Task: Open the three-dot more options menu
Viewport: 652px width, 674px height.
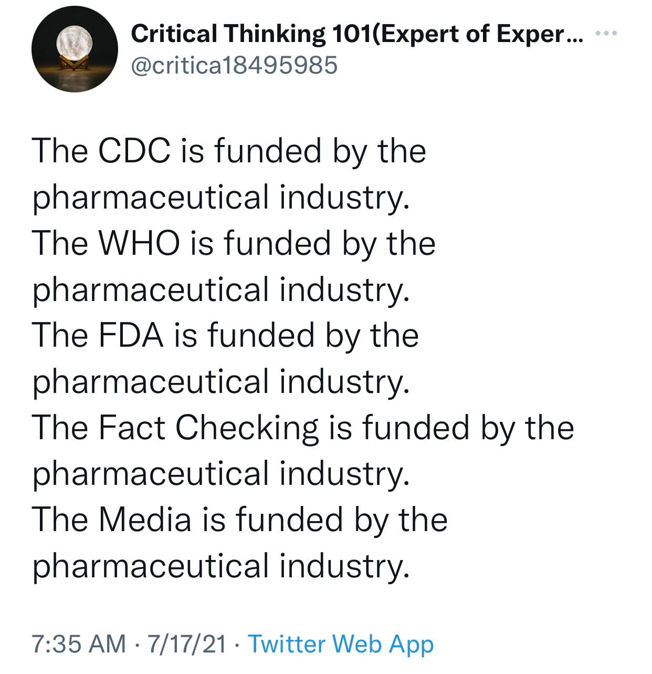Action: 608,35
